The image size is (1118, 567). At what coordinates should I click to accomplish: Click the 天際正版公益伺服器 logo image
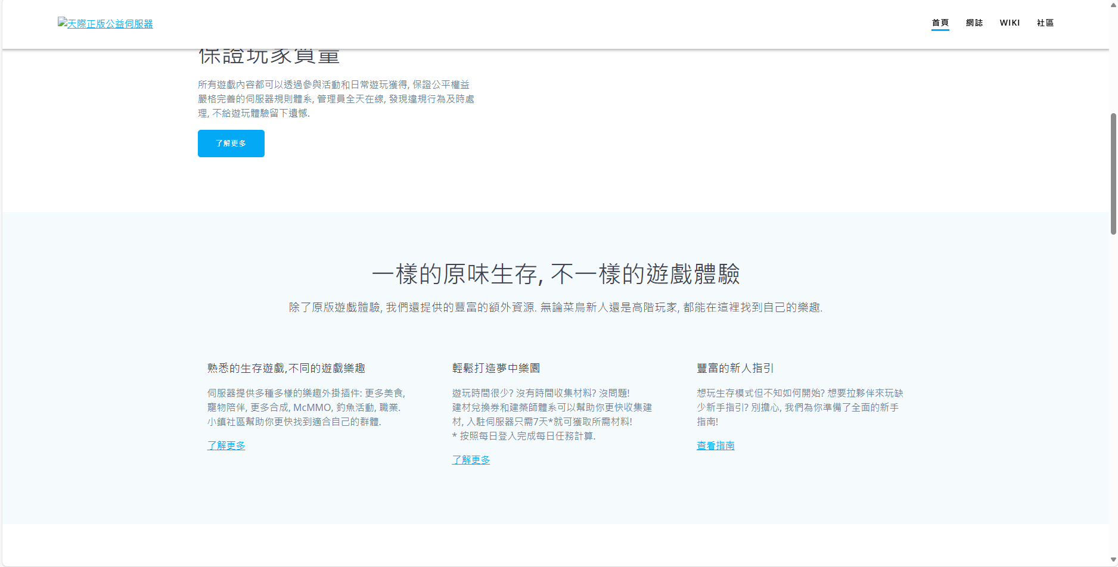pos(105,24)
